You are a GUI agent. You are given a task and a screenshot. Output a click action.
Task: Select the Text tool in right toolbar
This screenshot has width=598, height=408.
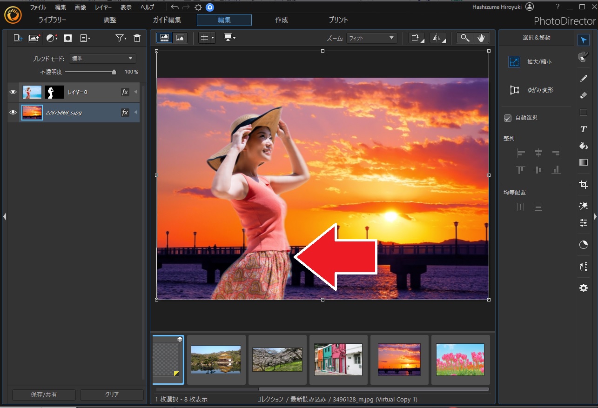pos(583,129)
